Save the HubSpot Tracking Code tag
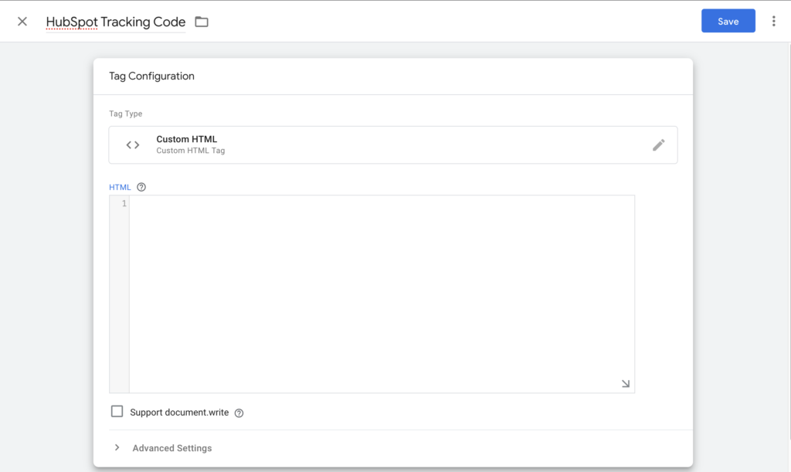 (x=728, y=21)
